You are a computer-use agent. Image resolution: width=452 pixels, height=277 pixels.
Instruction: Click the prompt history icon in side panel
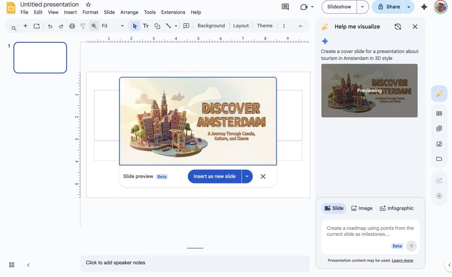[398, 26]
